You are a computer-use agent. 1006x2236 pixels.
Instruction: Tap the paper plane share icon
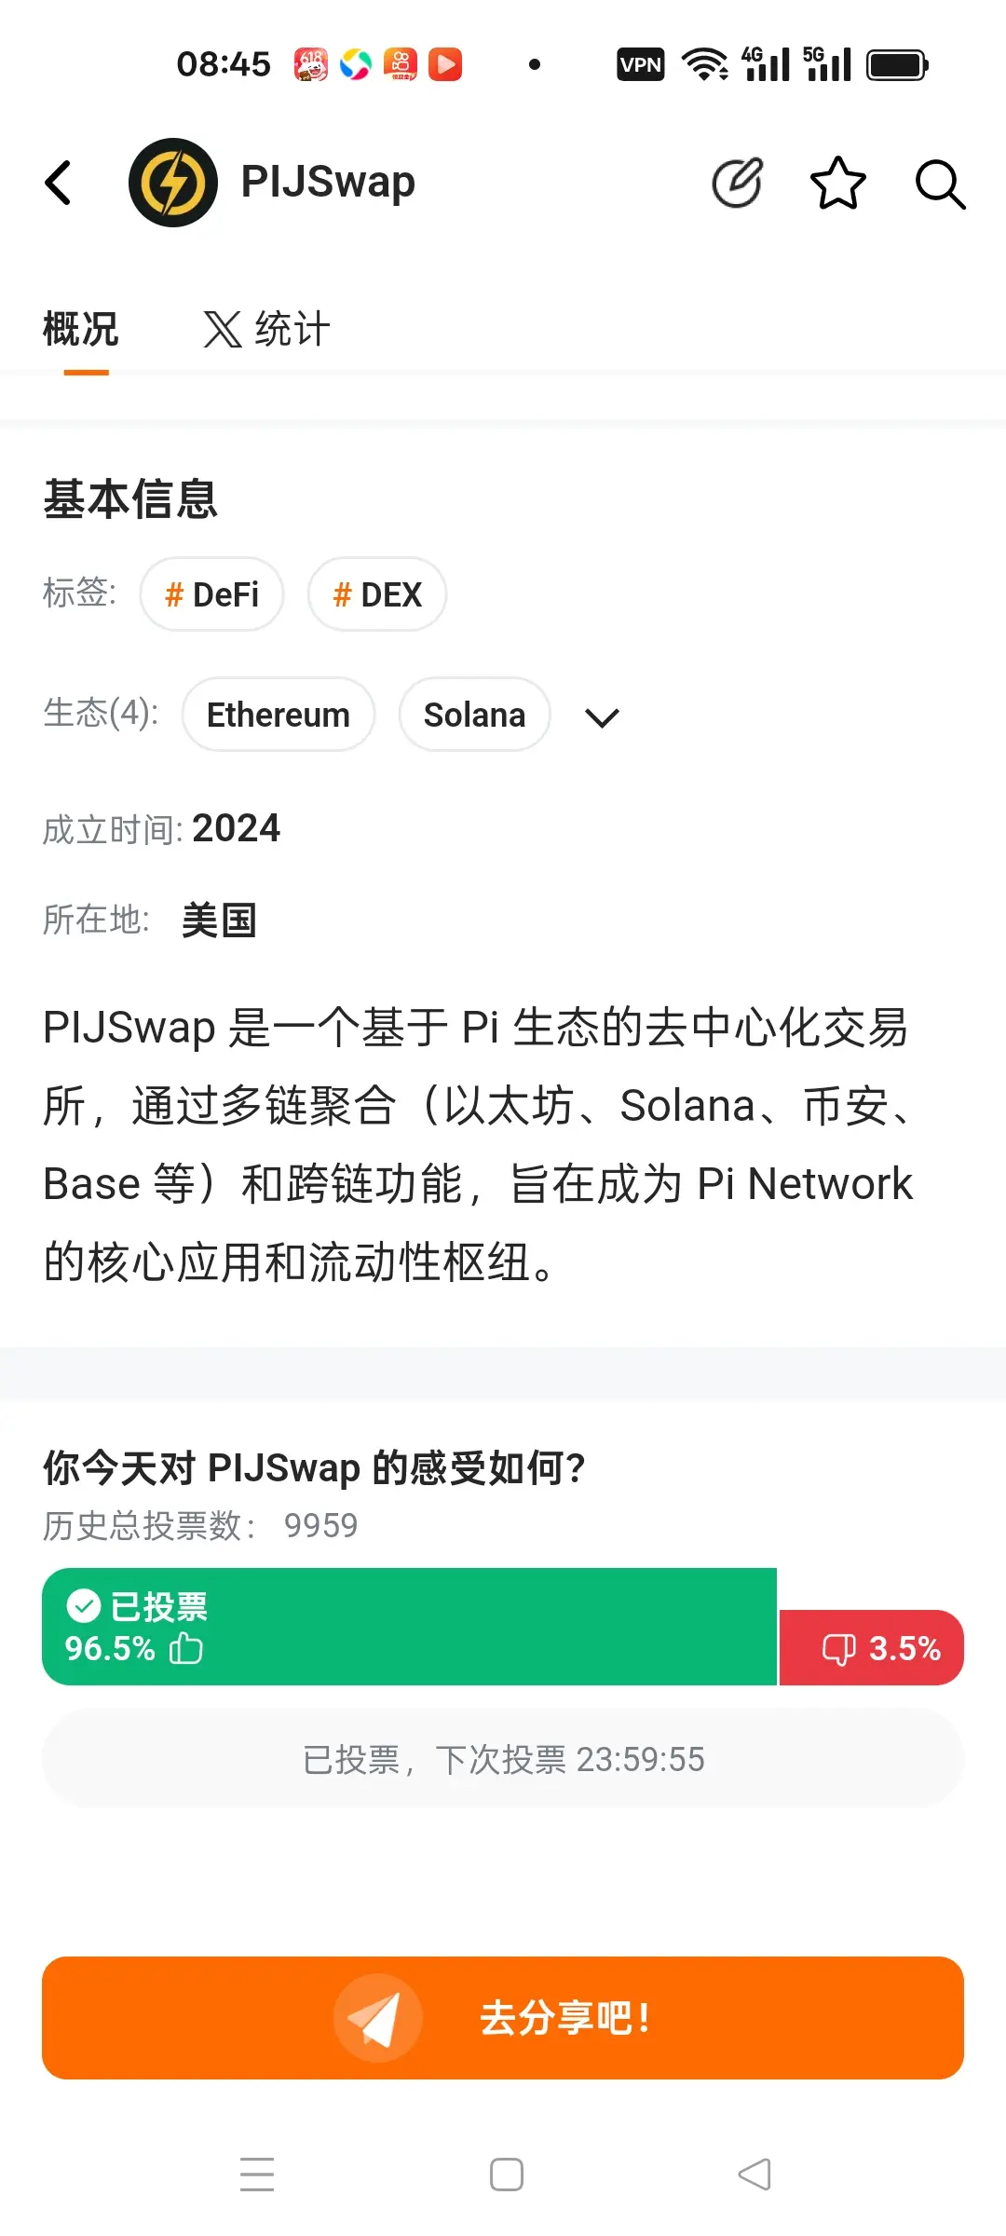point(377,2018)
